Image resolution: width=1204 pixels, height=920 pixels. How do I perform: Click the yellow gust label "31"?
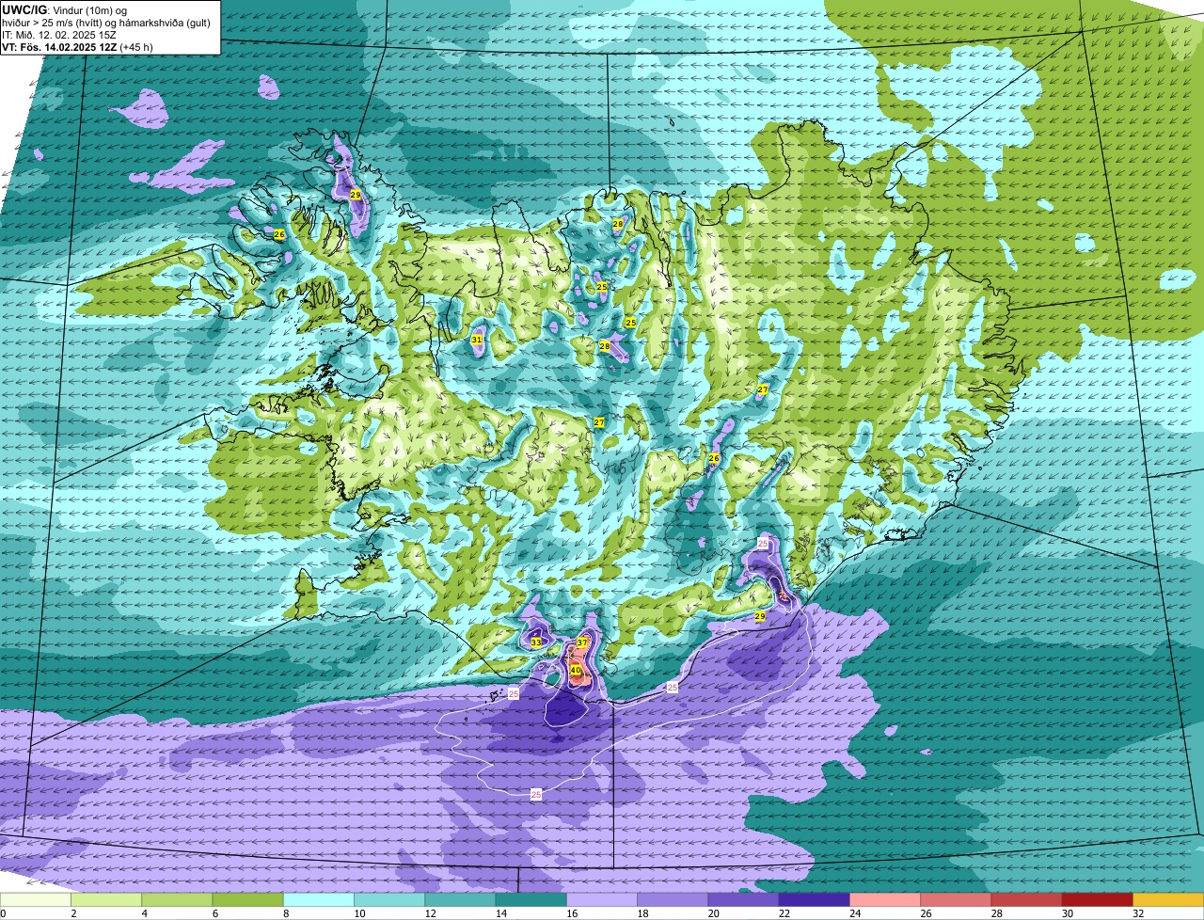pyautogui.click(x=477, y=340)
